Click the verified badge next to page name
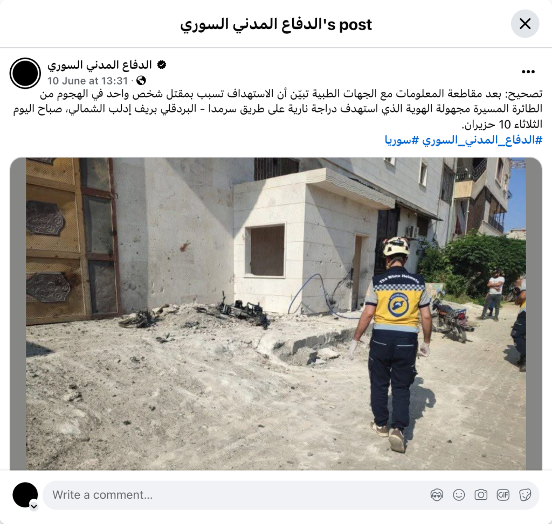Viewport: 552px width, 524px height. click(162, 65)
